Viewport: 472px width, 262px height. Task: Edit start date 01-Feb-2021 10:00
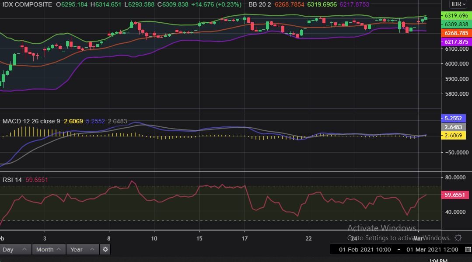pyautogui.click(x=365, y=249)
